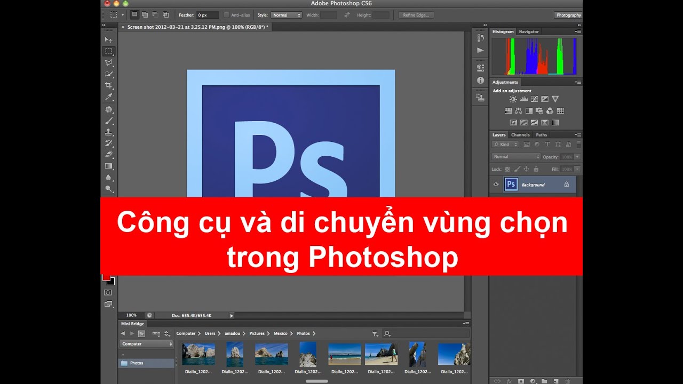Select the Gradient tool
683x384 pixels.
click(108, 166)
